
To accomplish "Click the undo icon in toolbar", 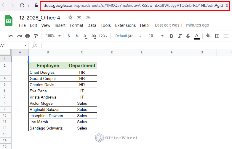I will tap(11, 36).
